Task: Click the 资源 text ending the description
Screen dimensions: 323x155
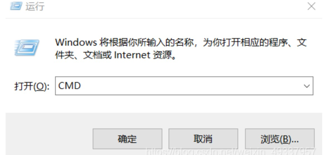Action: [162, 55]
